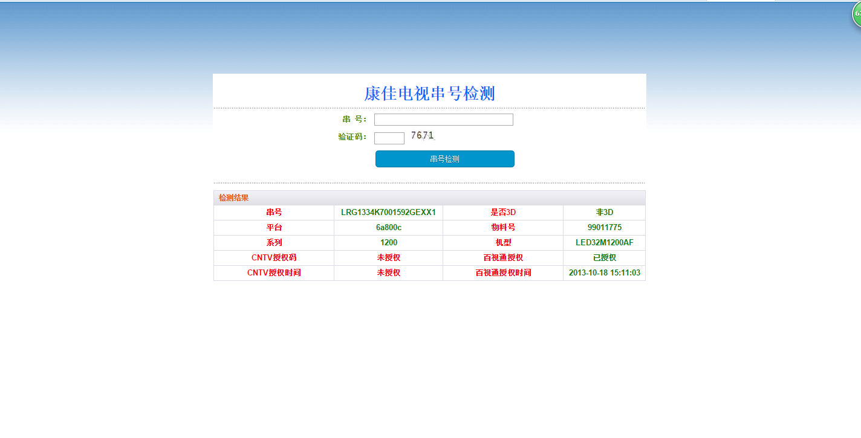Click the 验证码: form label
Screen dimensions: 861x438
[353, 137]
